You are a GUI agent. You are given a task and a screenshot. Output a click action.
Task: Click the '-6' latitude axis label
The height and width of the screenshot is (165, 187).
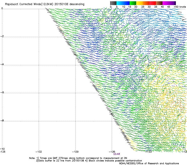2,92
